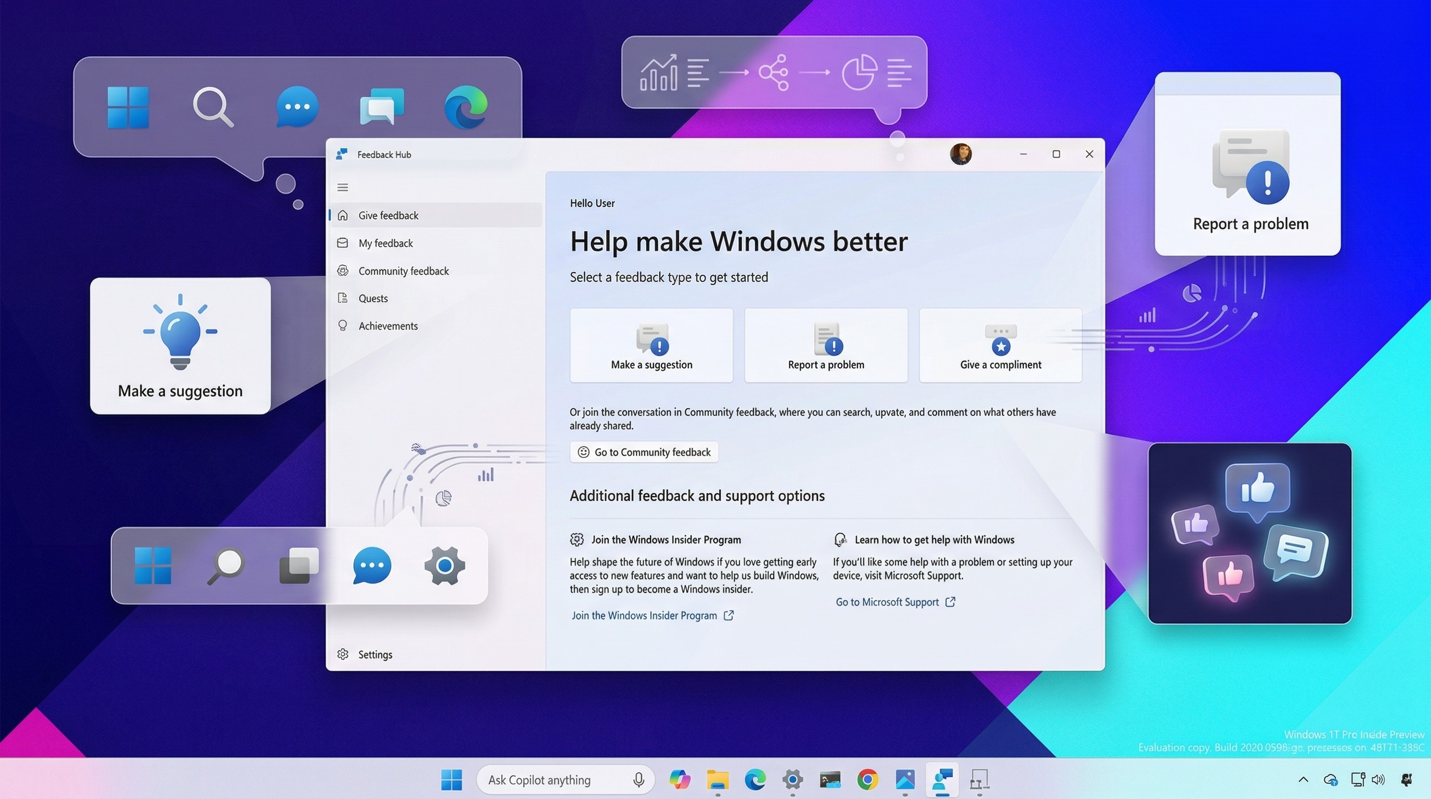
Task: Open the "Join the Windows Insider Program" link
Action: click(x=644, y=615)
